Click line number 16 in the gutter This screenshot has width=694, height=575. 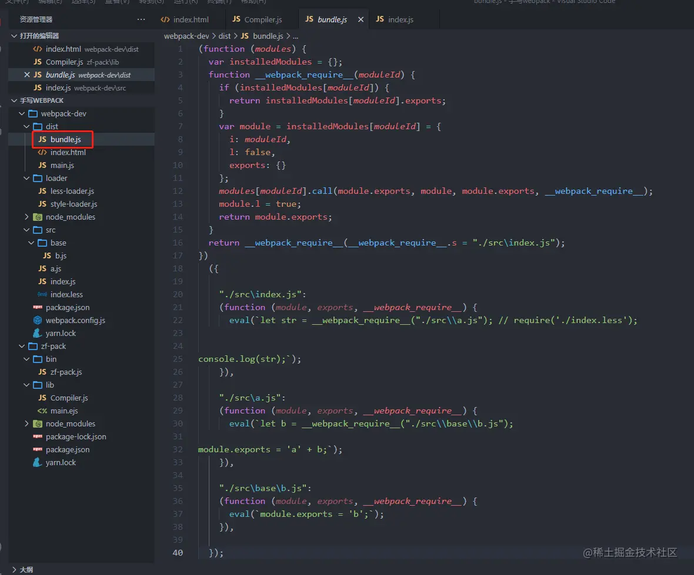pyautogui.click(x=178, y=243)
